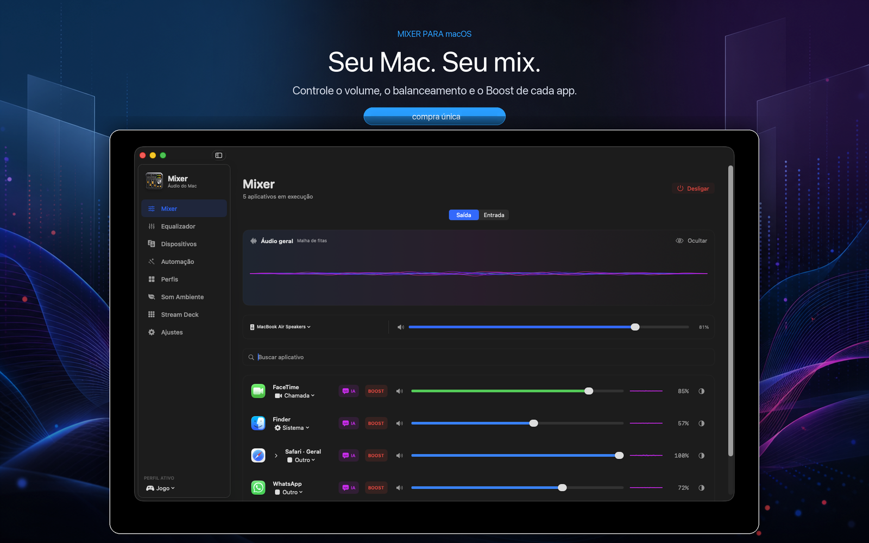The image size is (869, 543).
Task: Enable BOOST for FaceTime
Action: tap(376, 391)
